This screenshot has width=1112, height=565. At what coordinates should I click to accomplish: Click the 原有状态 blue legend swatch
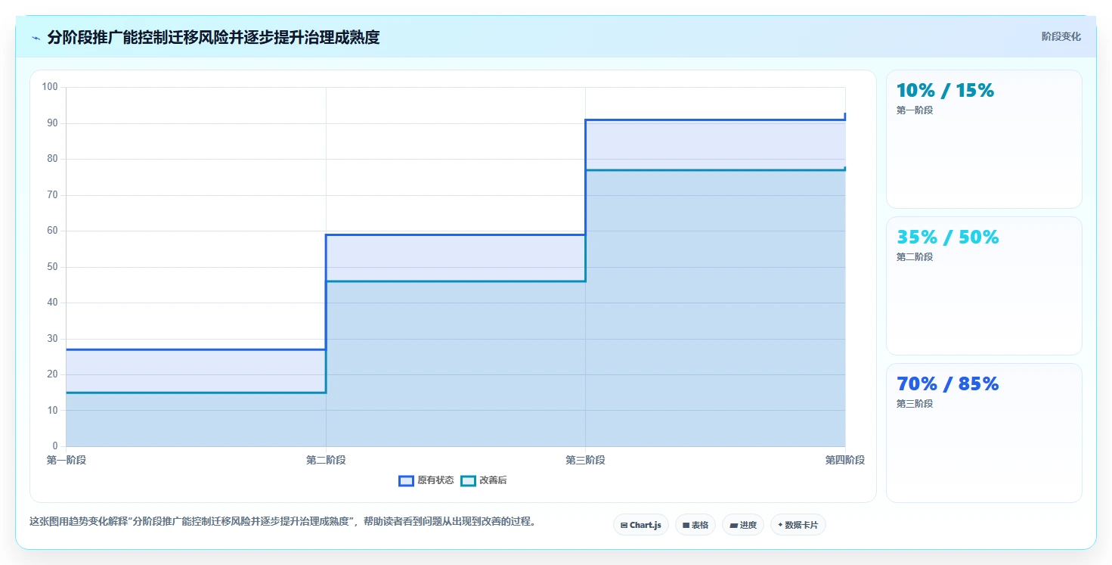tap(406, 480)
